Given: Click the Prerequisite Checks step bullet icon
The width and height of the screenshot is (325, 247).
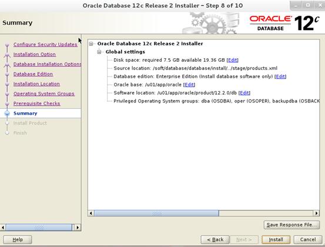Looking at the screenshot, I should pos(7,104).
